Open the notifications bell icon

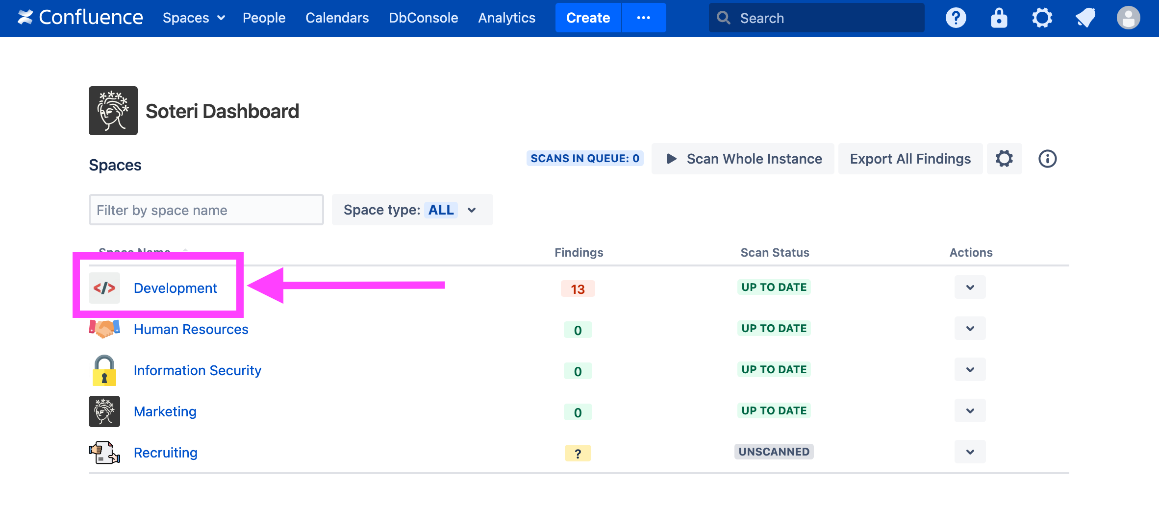coord(1085,18)
